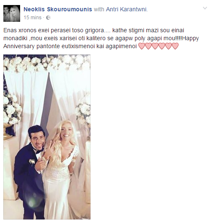Click the white floral arch in photo
Viewport: 210px width, 222px height.
(x=47, y=63)
